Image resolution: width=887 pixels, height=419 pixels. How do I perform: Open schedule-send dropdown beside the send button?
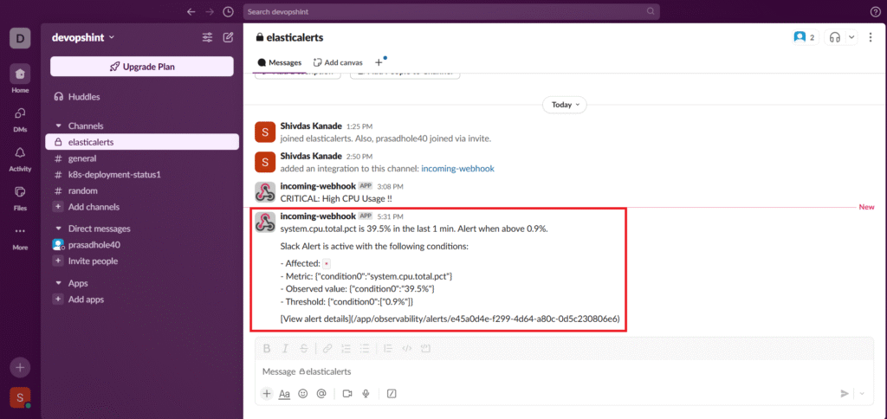click(x=862, y=394)
